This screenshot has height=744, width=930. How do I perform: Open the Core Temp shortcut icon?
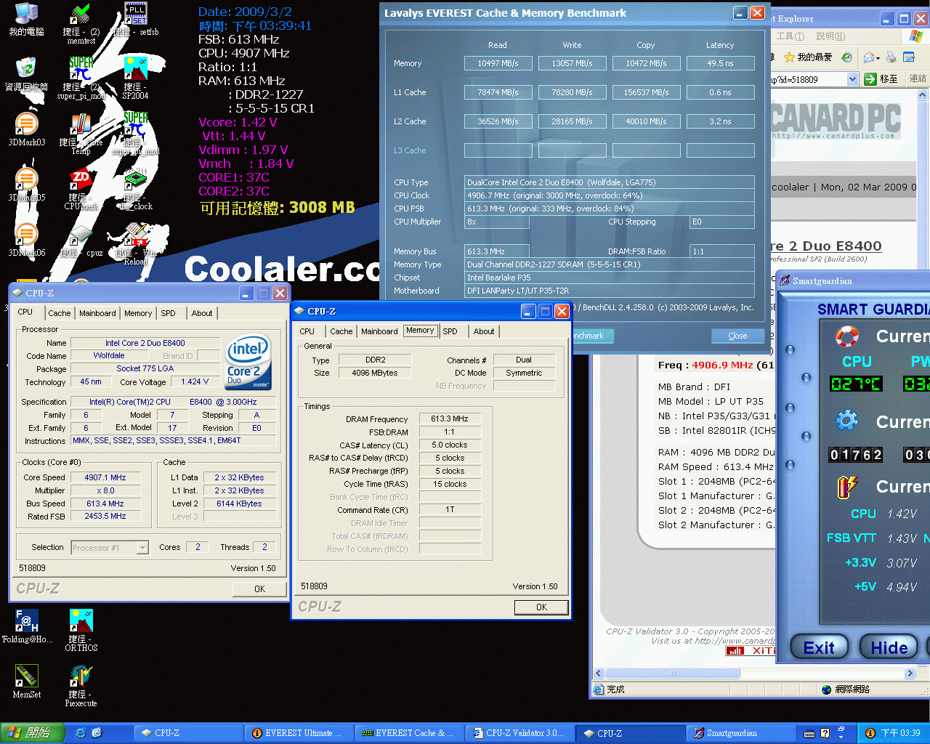pos(81,133)
